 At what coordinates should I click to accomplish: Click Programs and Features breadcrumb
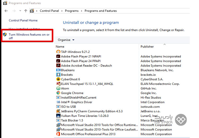click(x=101, y=11)
